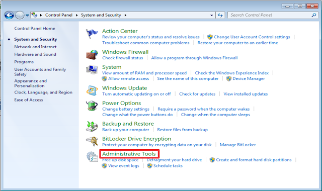Click Allow a program through Windows Firewall
322x191 pixels.
coord(194,58)
